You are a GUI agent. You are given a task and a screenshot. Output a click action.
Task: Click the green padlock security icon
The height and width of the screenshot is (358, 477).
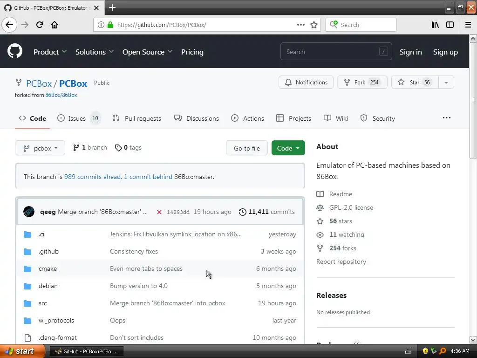click(x=110, y=25)
